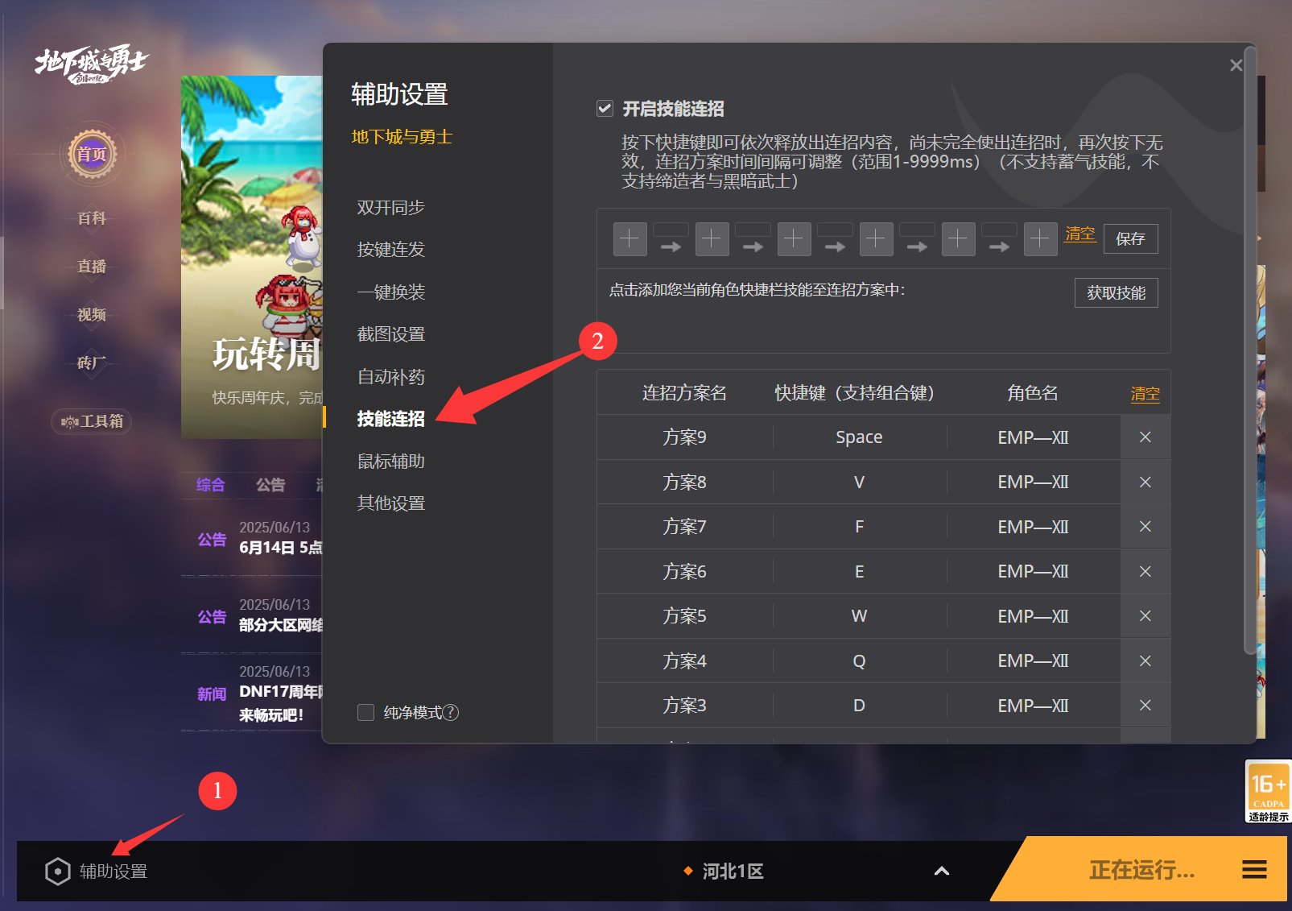This screenshot has width=1292, height=911.
Task: Set interval field after third combo slot
Action: tap(835, 230)
